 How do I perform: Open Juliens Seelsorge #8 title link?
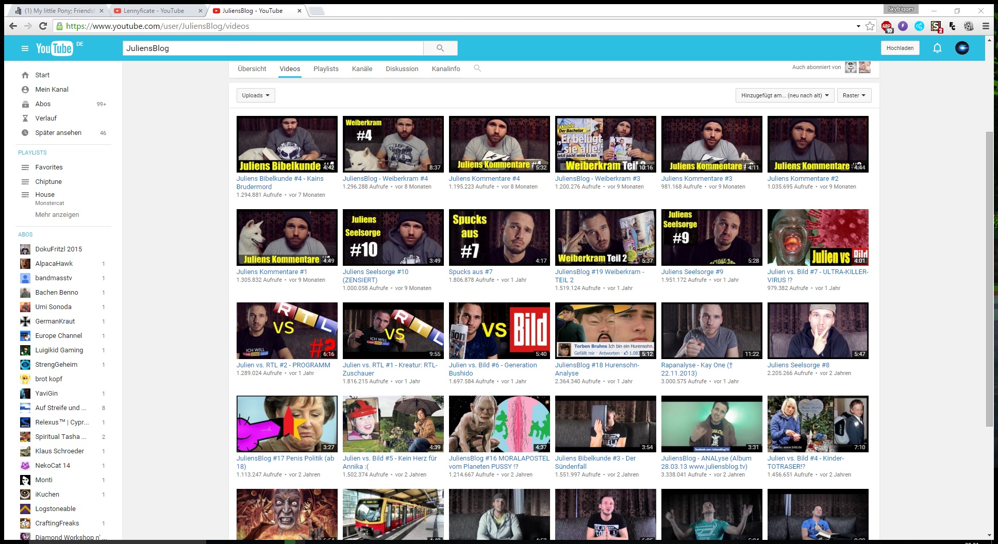coord(799,365)
